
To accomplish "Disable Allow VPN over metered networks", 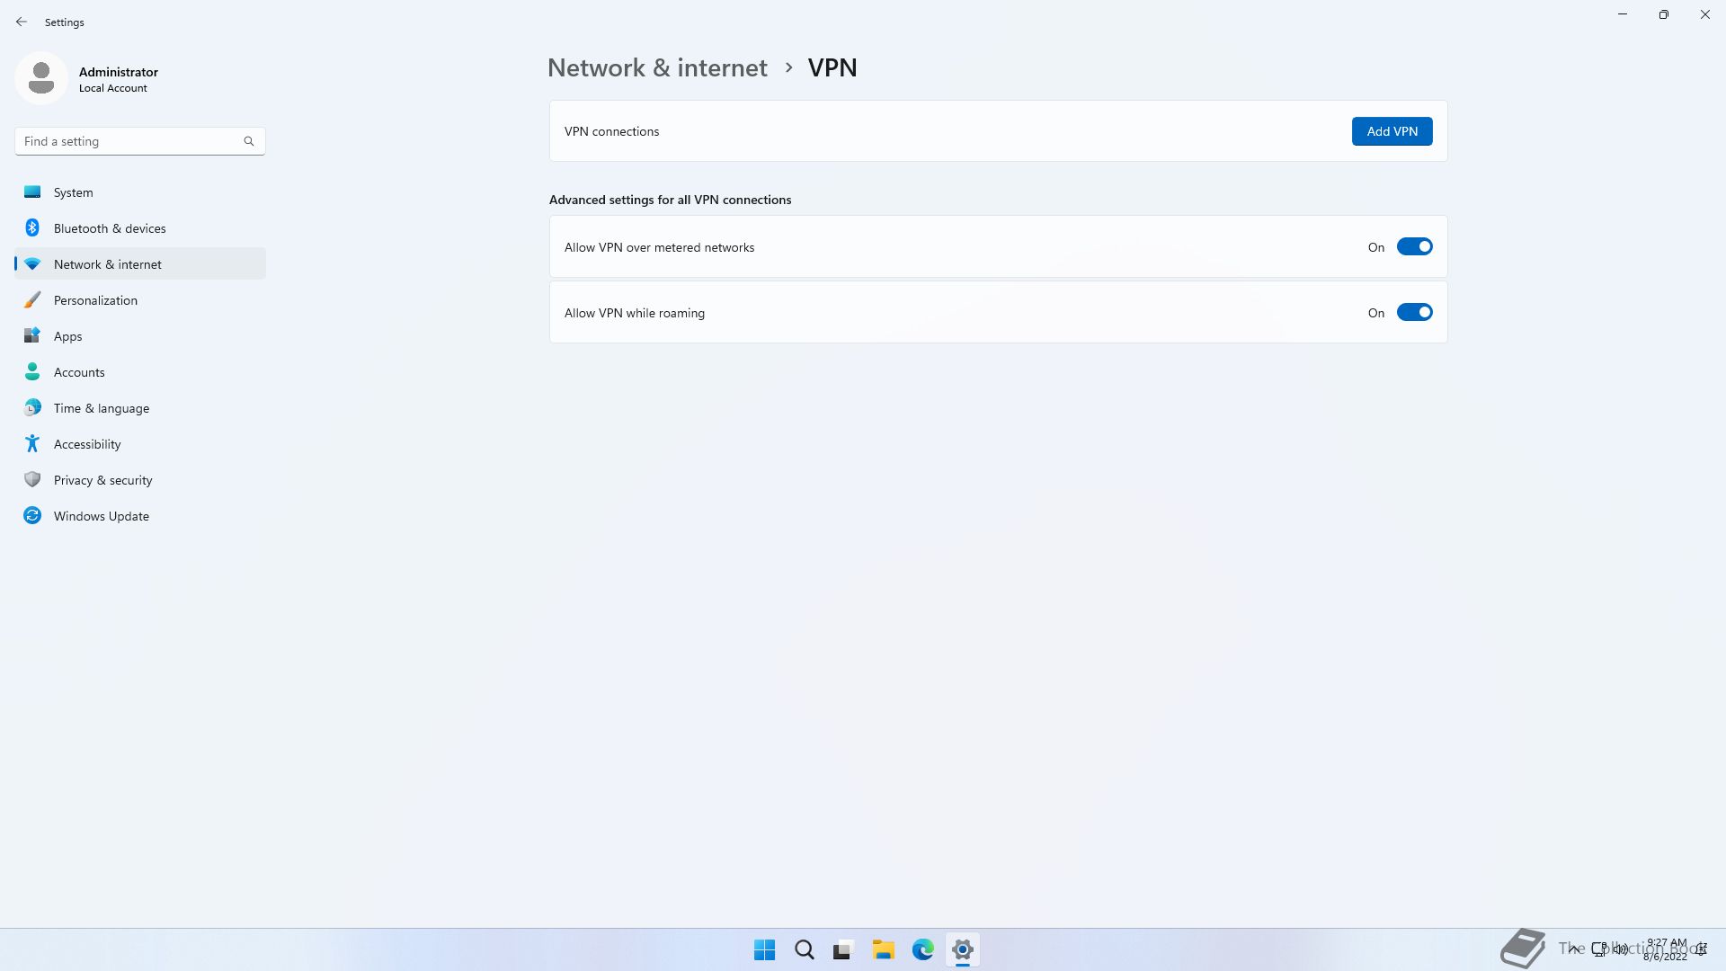I will pos(1414,246).
